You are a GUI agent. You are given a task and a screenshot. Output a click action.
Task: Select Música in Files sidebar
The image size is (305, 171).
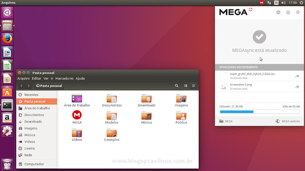[x=37, y=135]
